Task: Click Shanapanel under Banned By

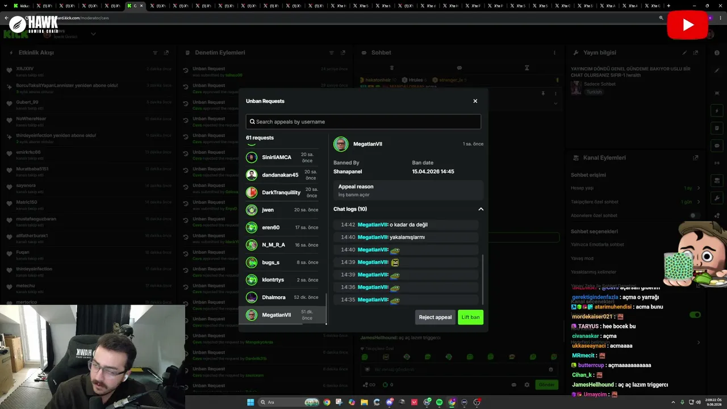Action: pos(348,172)
